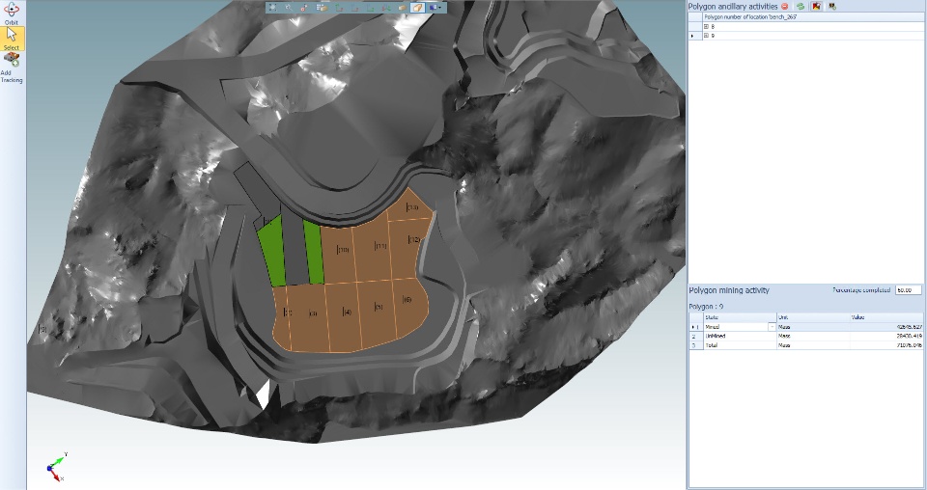Click the add ancillary activity icon
Screen dimensions: 927x490
coord(831,6)
